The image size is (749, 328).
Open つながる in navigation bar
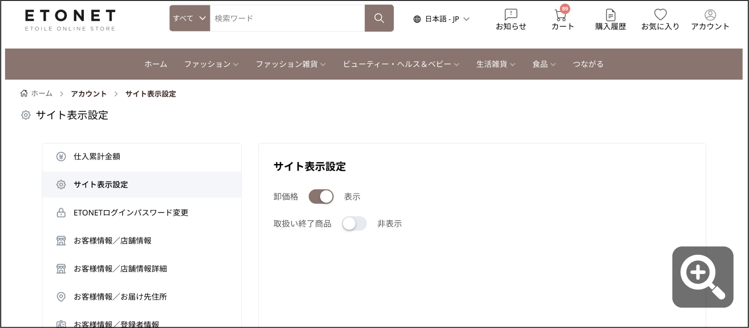pos(588,64)
